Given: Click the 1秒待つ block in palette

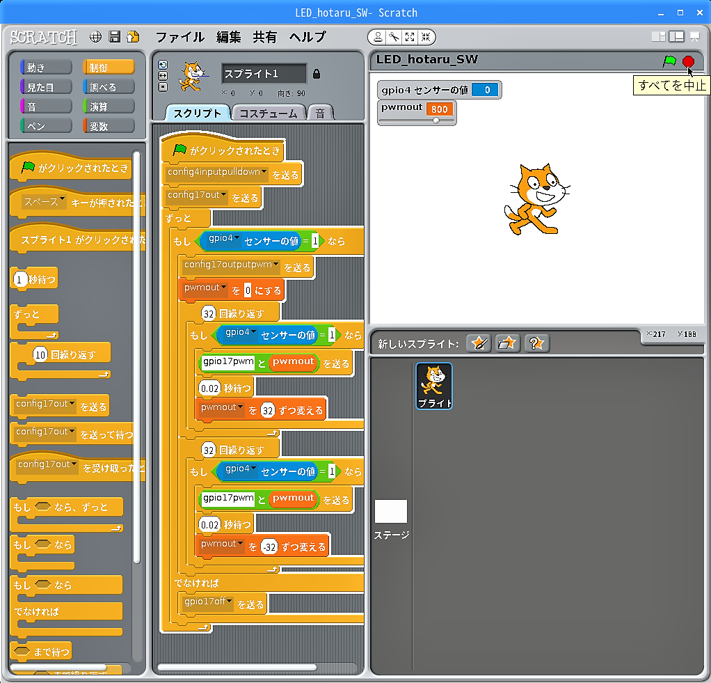Looking at the screenshot, I should pyautogui.click(x=34, y=278).
